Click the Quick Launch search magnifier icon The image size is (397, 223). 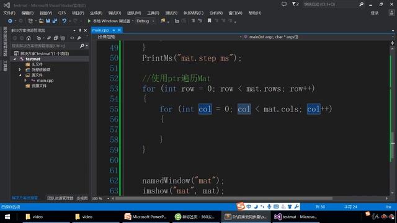(x=361, y=4)
